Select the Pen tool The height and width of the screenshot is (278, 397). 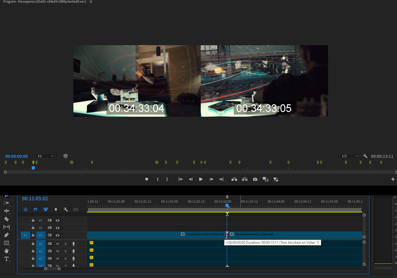[x=7, y=235]
